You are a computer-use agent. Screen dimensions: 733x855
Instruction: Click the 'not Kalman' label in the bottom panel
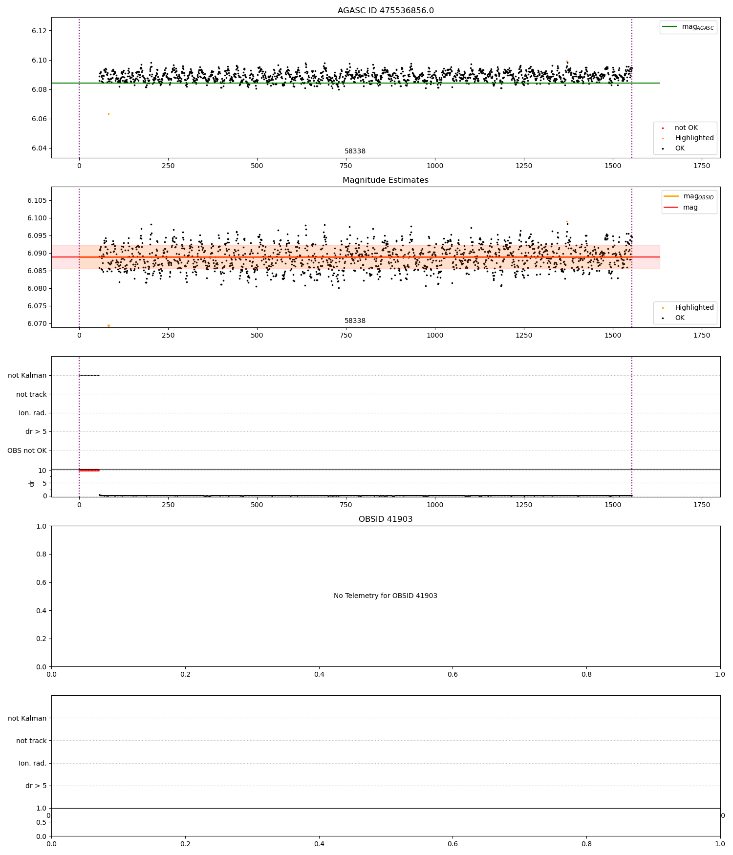coord(27,718)
